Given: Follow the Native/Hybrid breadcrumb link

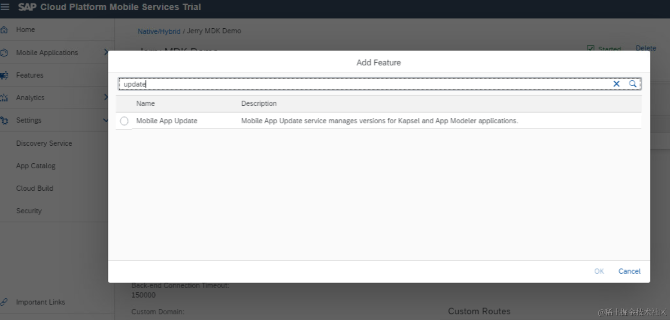Looking at the screenshot, I should (159, 31).
